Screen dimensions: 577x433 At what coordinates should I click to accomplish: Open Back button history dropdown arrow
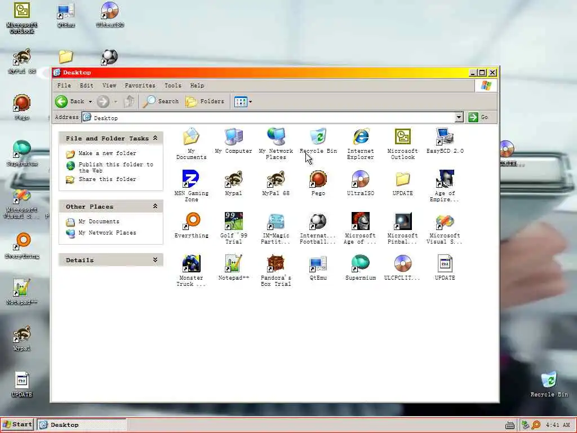(x=91, y=101)
